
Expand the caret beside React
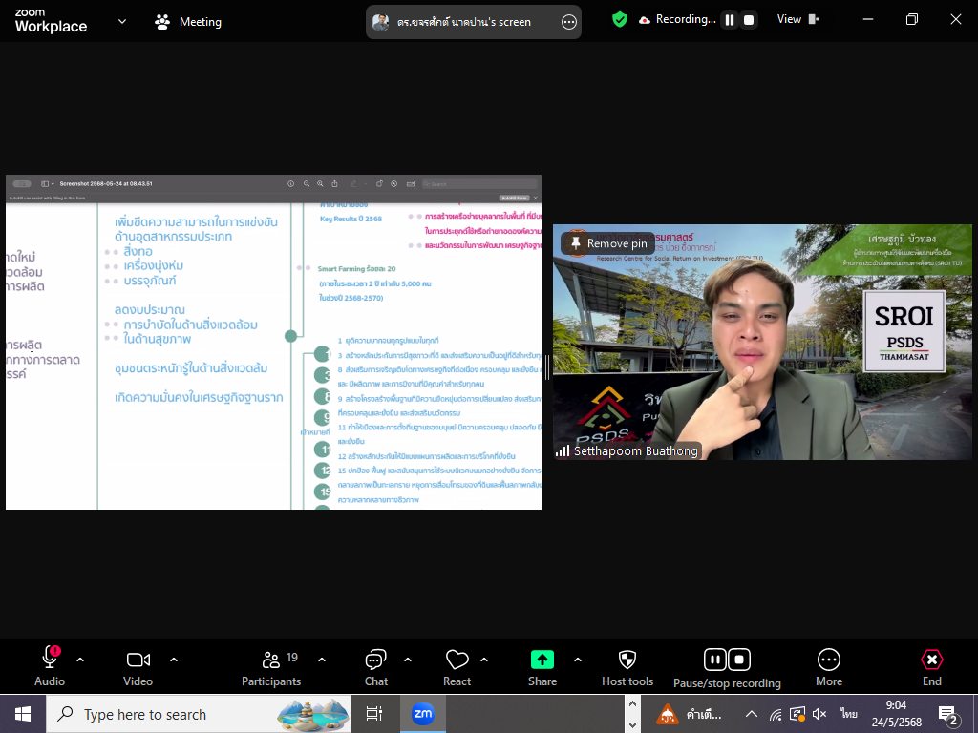pos(484,660)
